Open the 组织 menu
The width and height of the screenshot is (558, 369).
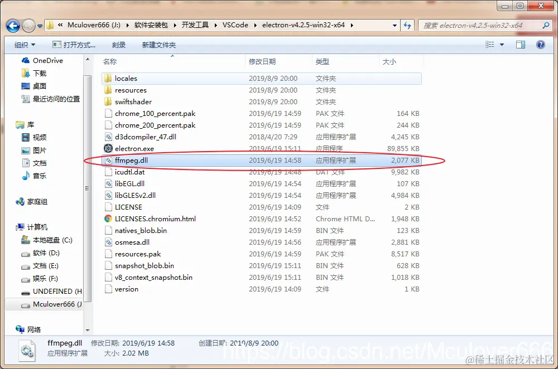pyautogui.click(x=25, y=45)
